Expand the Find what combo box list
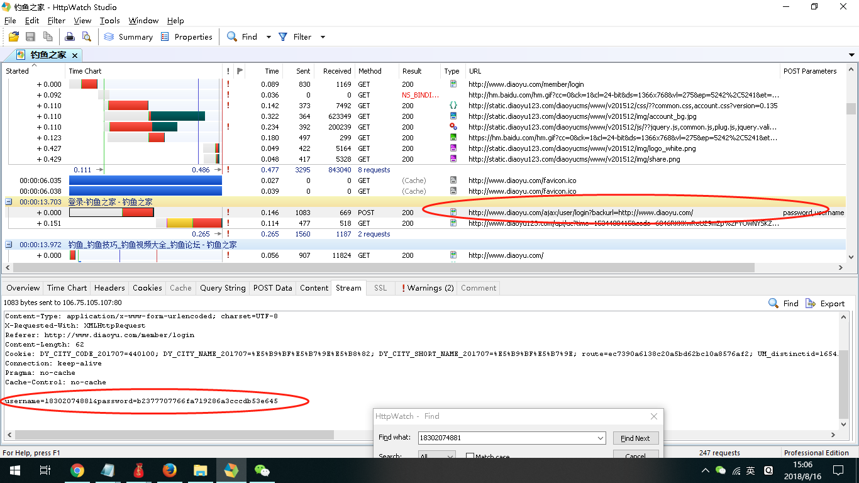The height and width of the screenshot is (483, 859). pyautogui.click(x=601, y=438)
